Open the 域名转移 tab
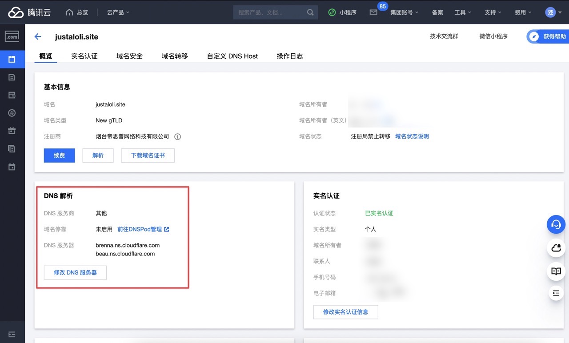569x343 pixels. click(x=175, y=56)
